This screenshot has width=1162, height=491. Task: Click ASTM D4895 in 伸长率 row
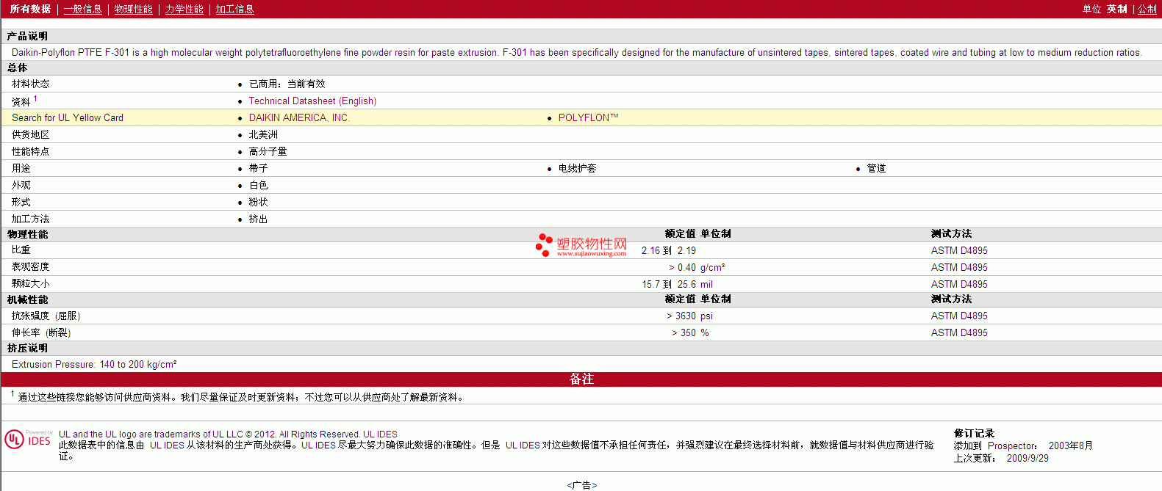pyautogui.click(x=959, y=332)
